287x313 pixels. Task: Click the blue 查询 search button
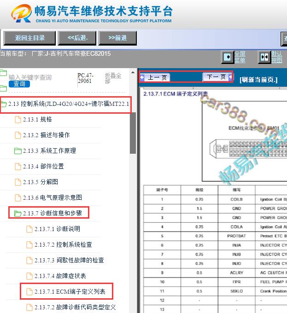click(19, 84)
